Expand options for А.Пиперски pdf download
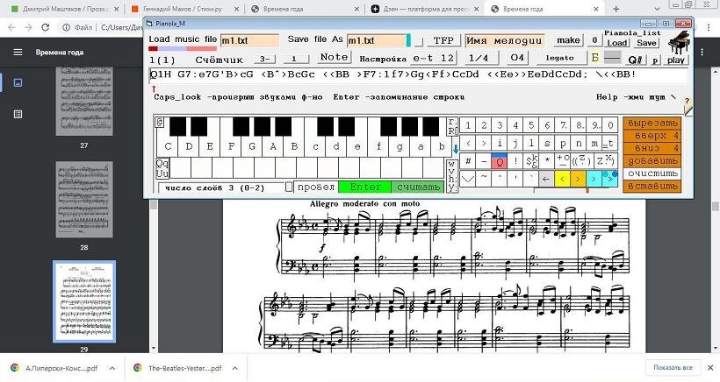The image size is (720, 382). [112, 368]
